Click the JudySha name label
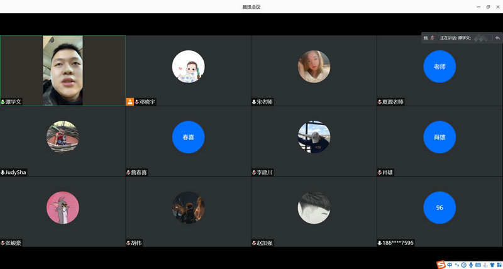This screenshot has height=269, width=503. [x=15, y=172]
